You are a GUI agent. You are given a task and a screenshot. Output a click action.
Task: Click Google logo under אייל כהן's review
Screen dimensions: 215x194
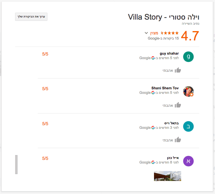(x=153, y=162)
